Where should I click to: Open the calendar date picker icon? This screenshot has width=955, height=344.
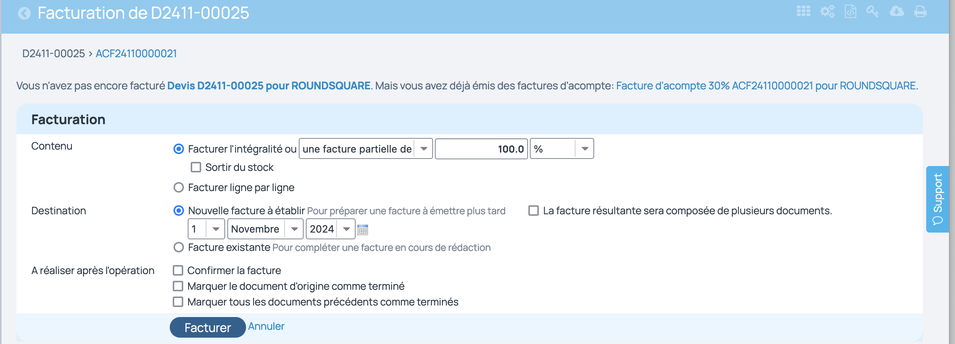pos(362,229)
